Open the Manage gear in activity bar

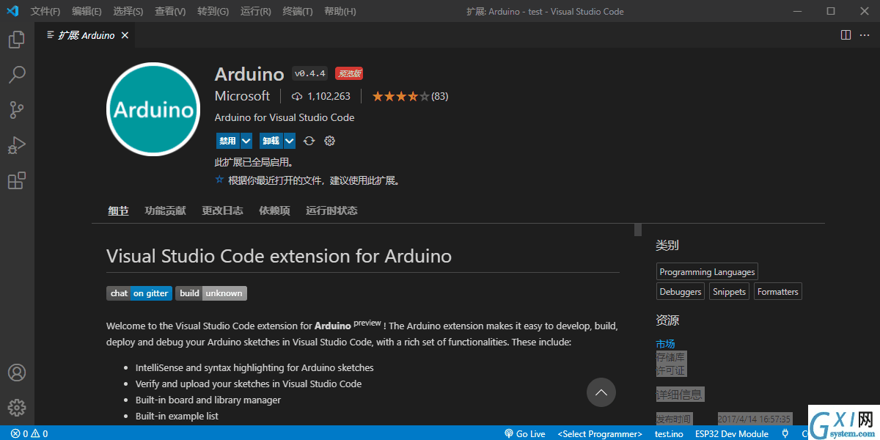[x=17, y=408]
